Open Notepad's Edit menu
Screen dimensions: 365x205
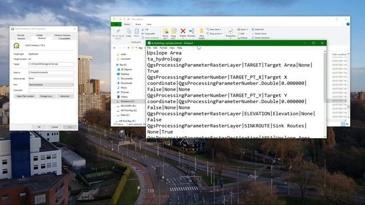tap(155, 48)
